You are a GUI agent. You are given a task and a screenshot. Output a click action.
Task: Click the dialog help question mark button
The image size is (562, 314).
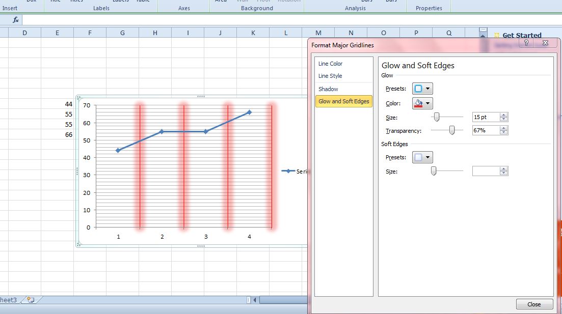click(x=526, y=43)
